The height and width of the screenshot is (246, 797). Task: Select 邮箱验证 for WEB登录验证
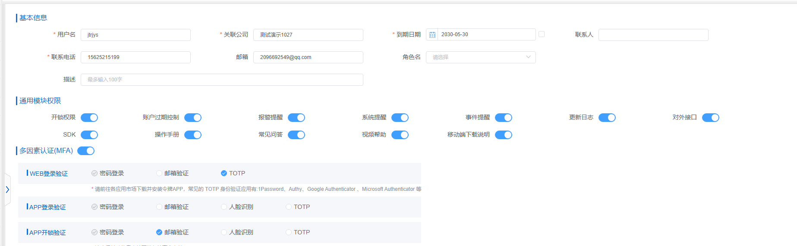(x=159, y=173)
